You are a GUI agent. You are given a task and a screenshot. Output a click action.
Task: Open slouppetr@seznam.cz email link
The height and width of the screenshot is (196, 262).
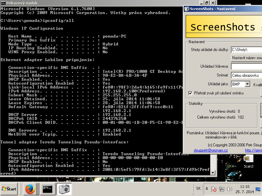coord(211,150)
